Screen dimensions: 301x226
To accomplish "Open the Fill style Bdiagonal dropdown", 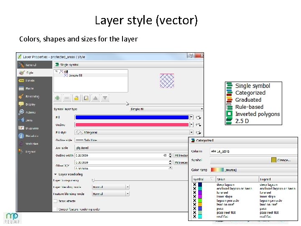I will pyautogui.click(x=134, y=132).
